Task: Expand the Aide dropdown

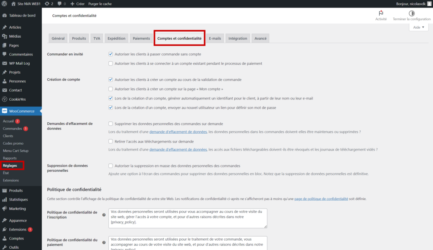Action: point(419,27)
